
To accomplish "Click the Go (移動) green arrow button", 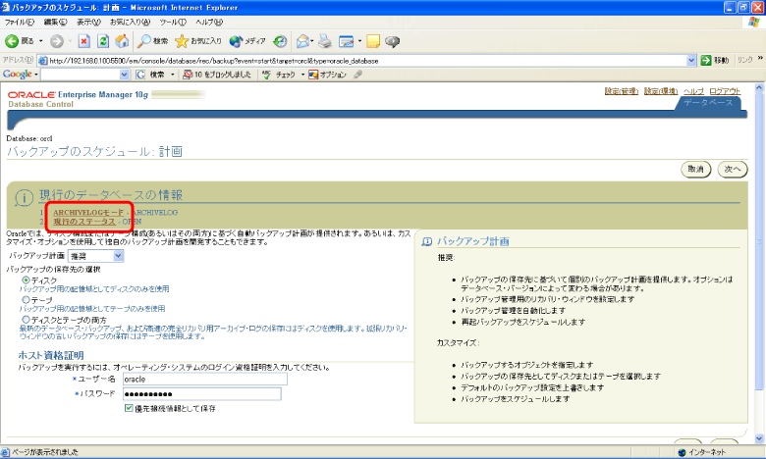I will click(x=715, y=60).
